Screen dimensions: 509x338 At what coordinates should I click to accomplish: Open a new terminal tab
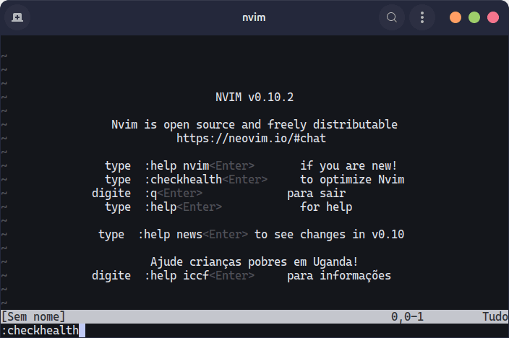click(17, 17)
